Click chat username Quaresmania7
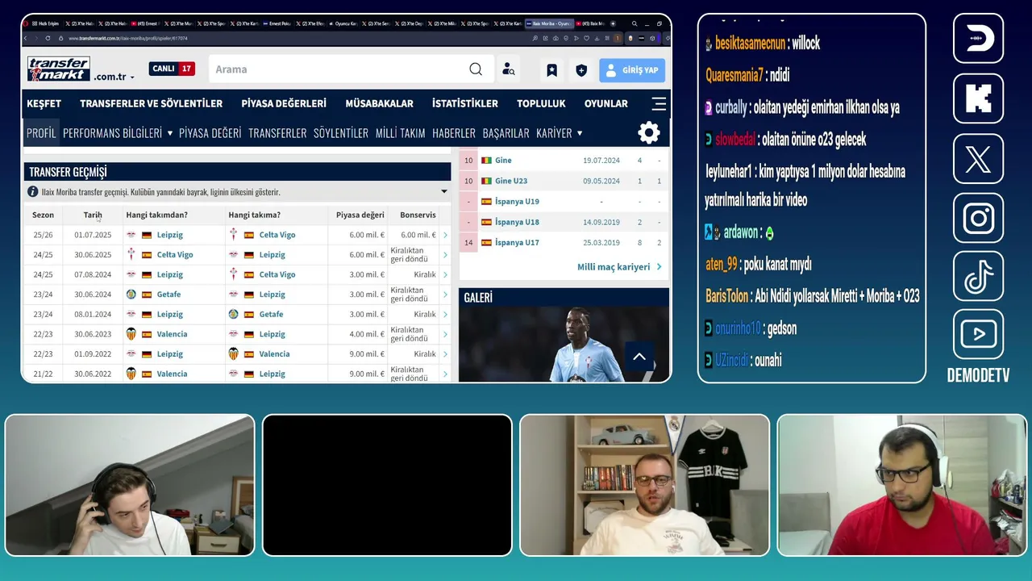Image resolution: width=1032 pixels, height=581 pixels. 734,75
